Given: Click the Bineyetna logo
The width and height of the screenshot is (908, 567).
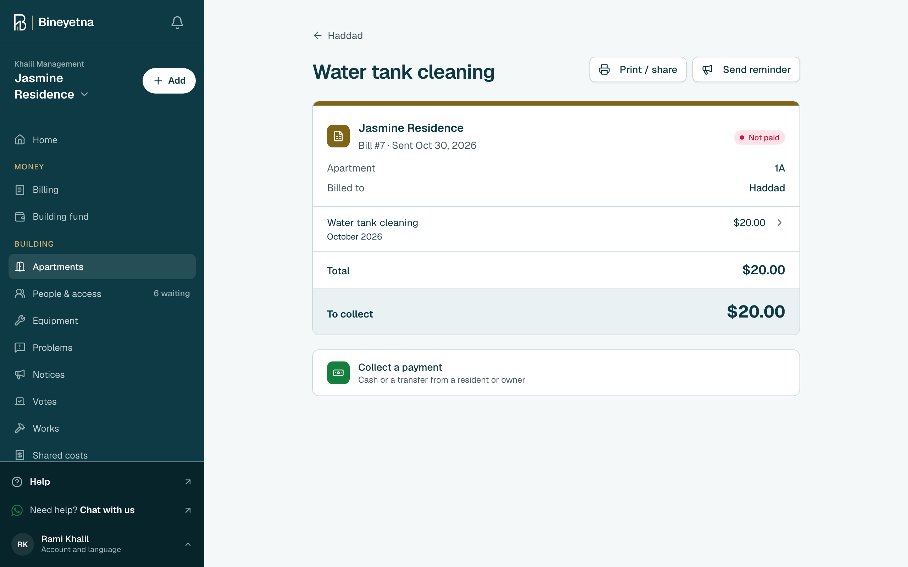Looking at the screenshot, I should [54, 22].
